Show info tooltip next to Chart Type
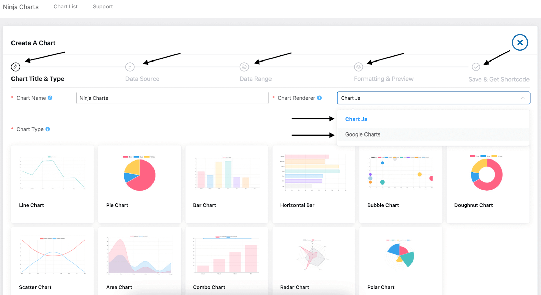This screenshot has height=295, width=541. 48,129
